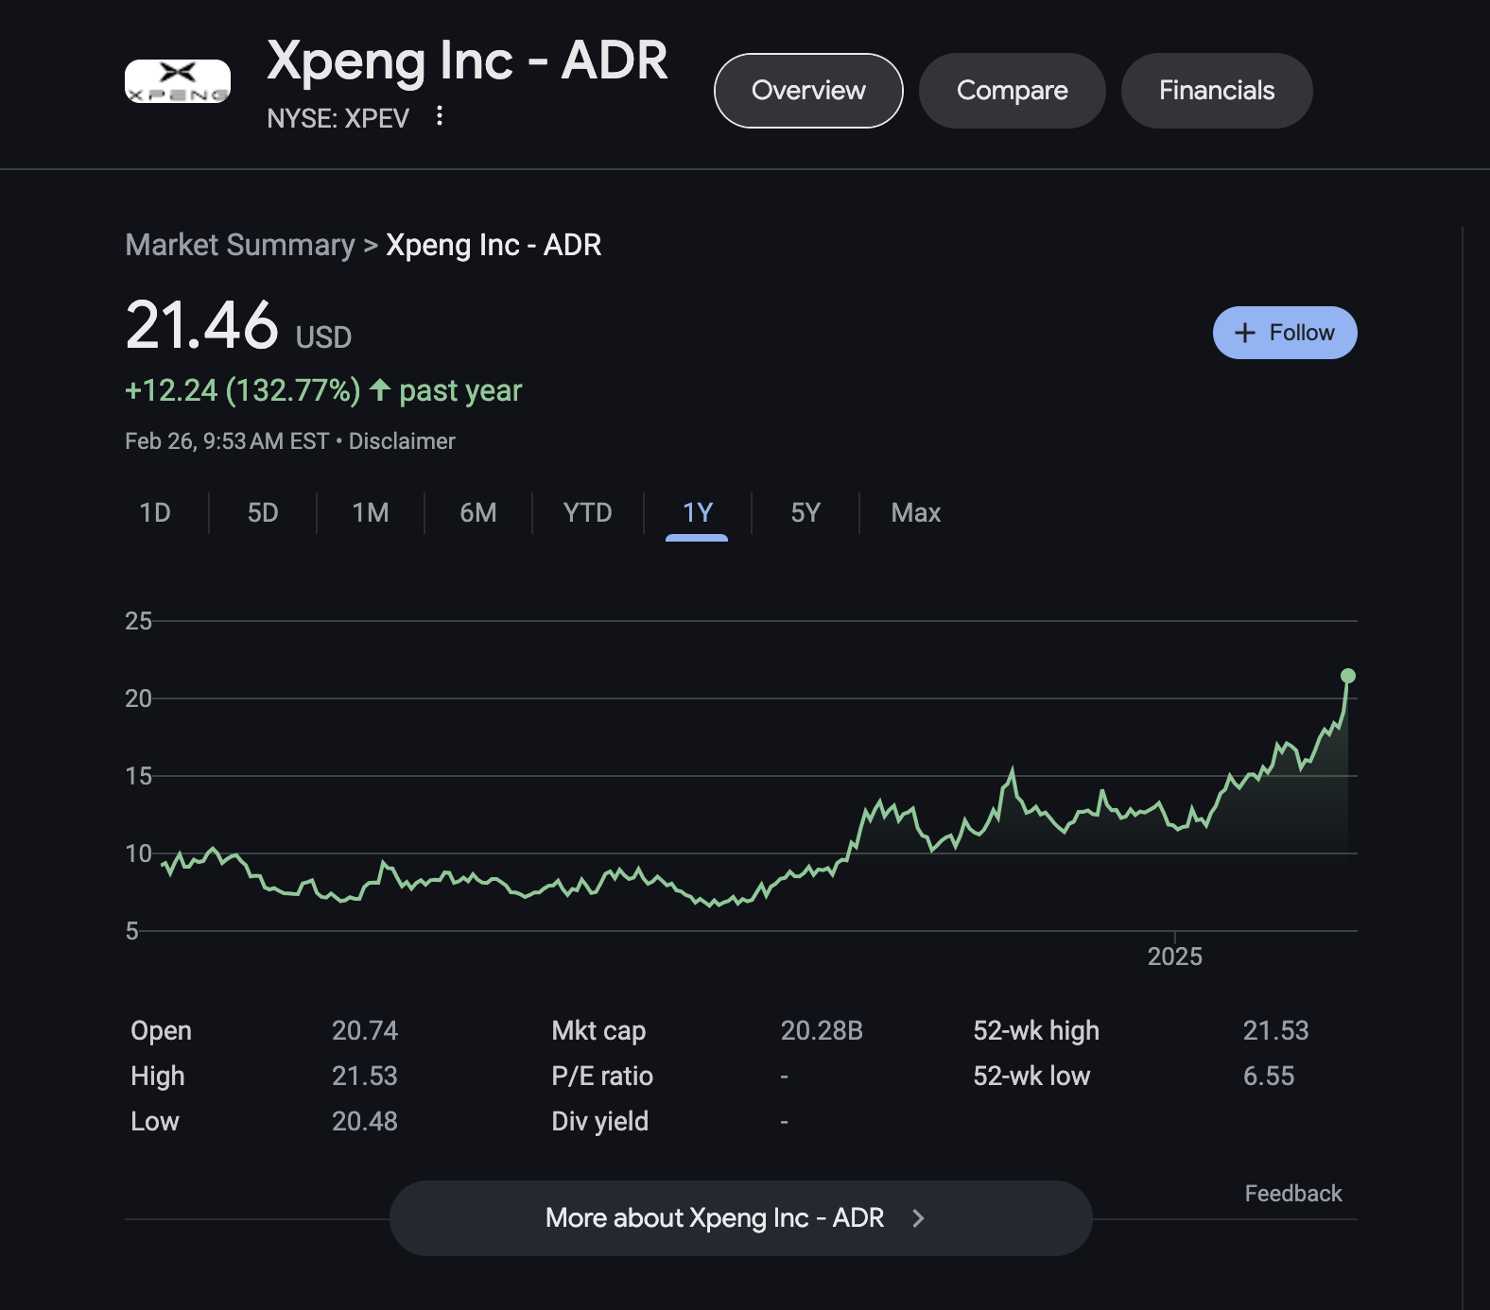Image resolution: width=1490 pixels, height=1310 pixels.
Task: Send Feedback about this widget
Action: click(1292, 1193)
